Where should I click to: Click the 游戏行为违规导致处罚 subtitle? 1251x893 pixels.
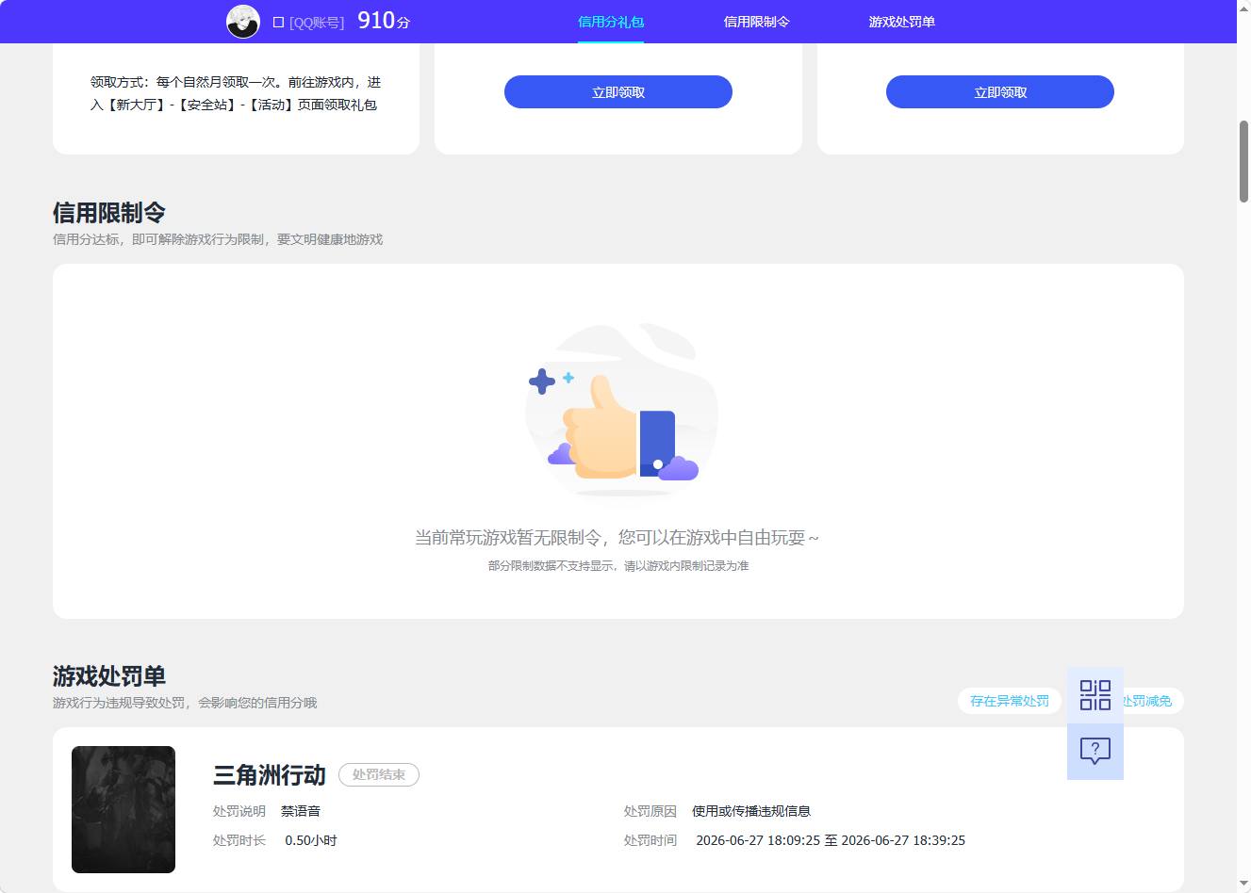(x=185, y=703)
